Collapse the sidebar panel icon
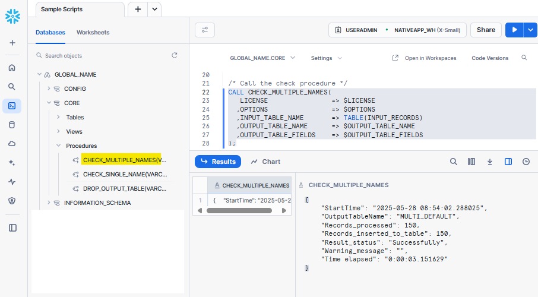Image resolution: width=538 pixels, height=297 pixels. 12,228
